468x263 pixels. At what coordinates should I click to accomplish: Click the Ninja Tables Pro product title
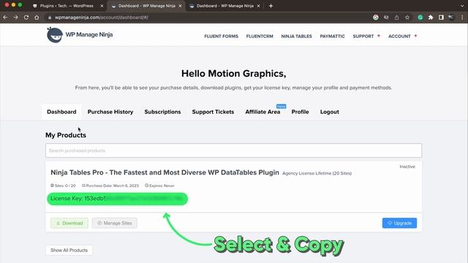[165, 172]
